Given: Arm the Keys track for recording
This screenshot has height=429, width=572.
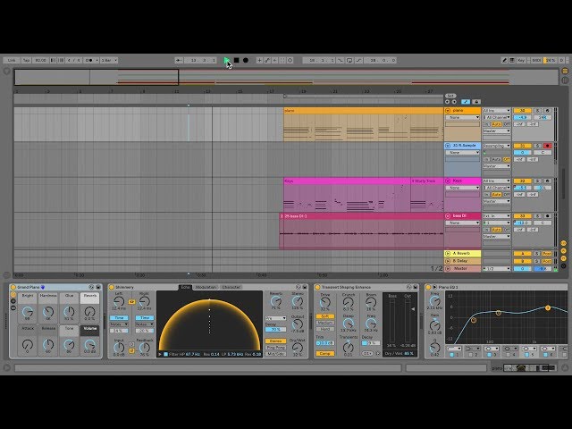Looking at the screenshot, I should 547,181.
